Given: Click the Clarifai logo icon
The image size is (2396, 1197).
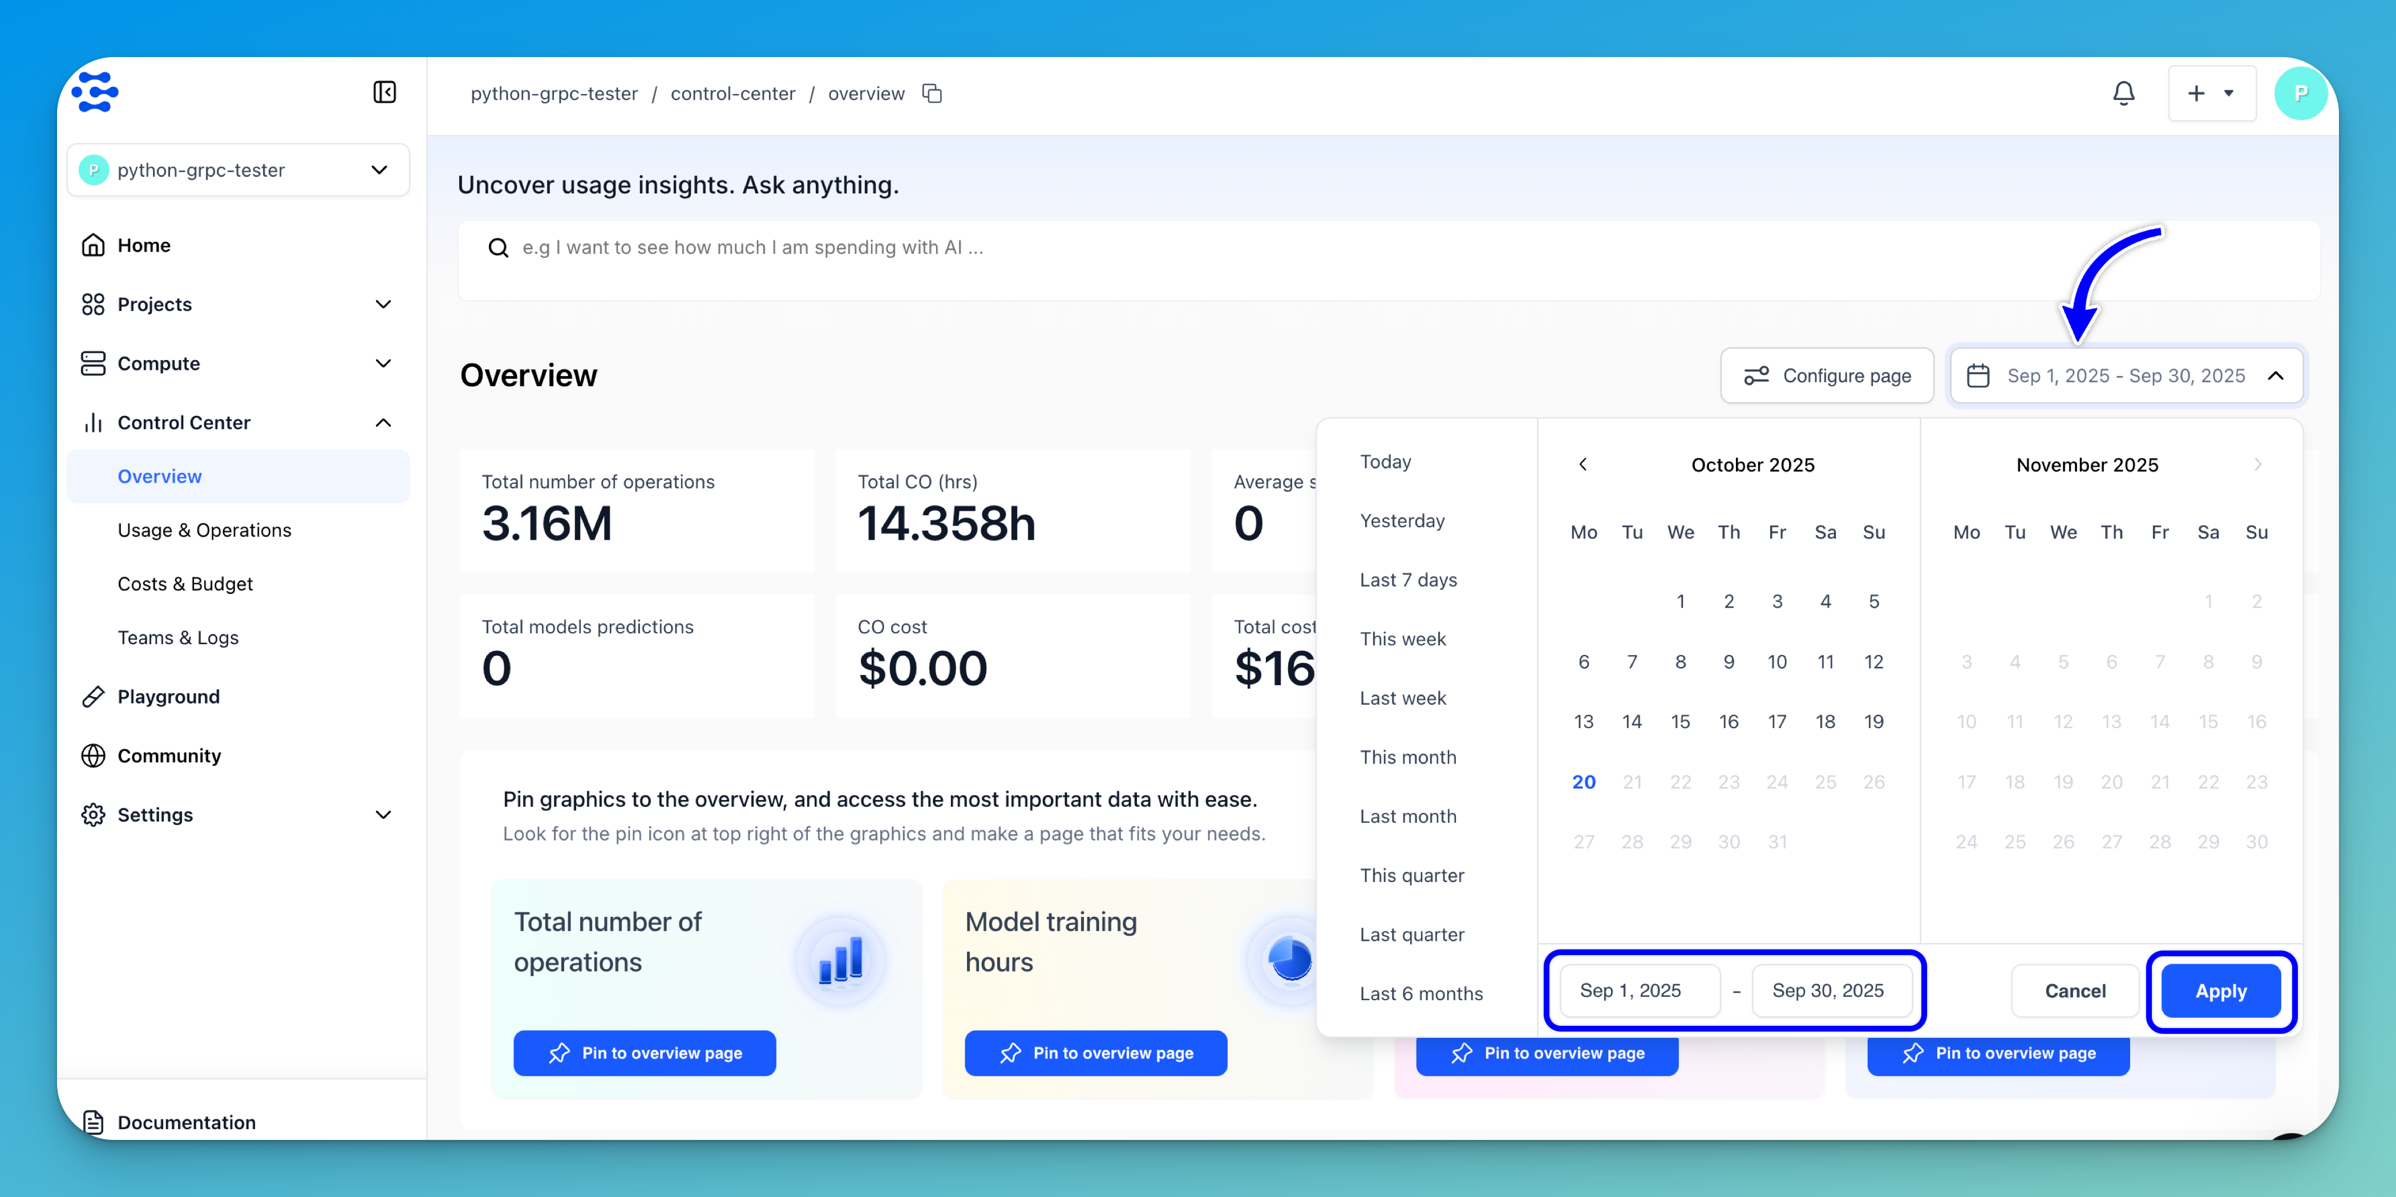Looking at the screenshot, I should tap(96, 92).
